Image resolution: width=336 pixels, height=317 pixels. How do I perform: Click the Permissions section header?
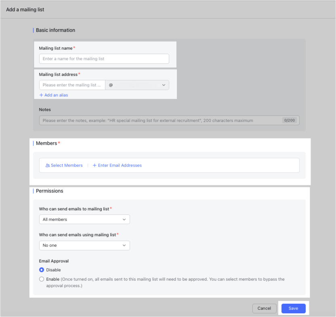[x=49, y=191]
